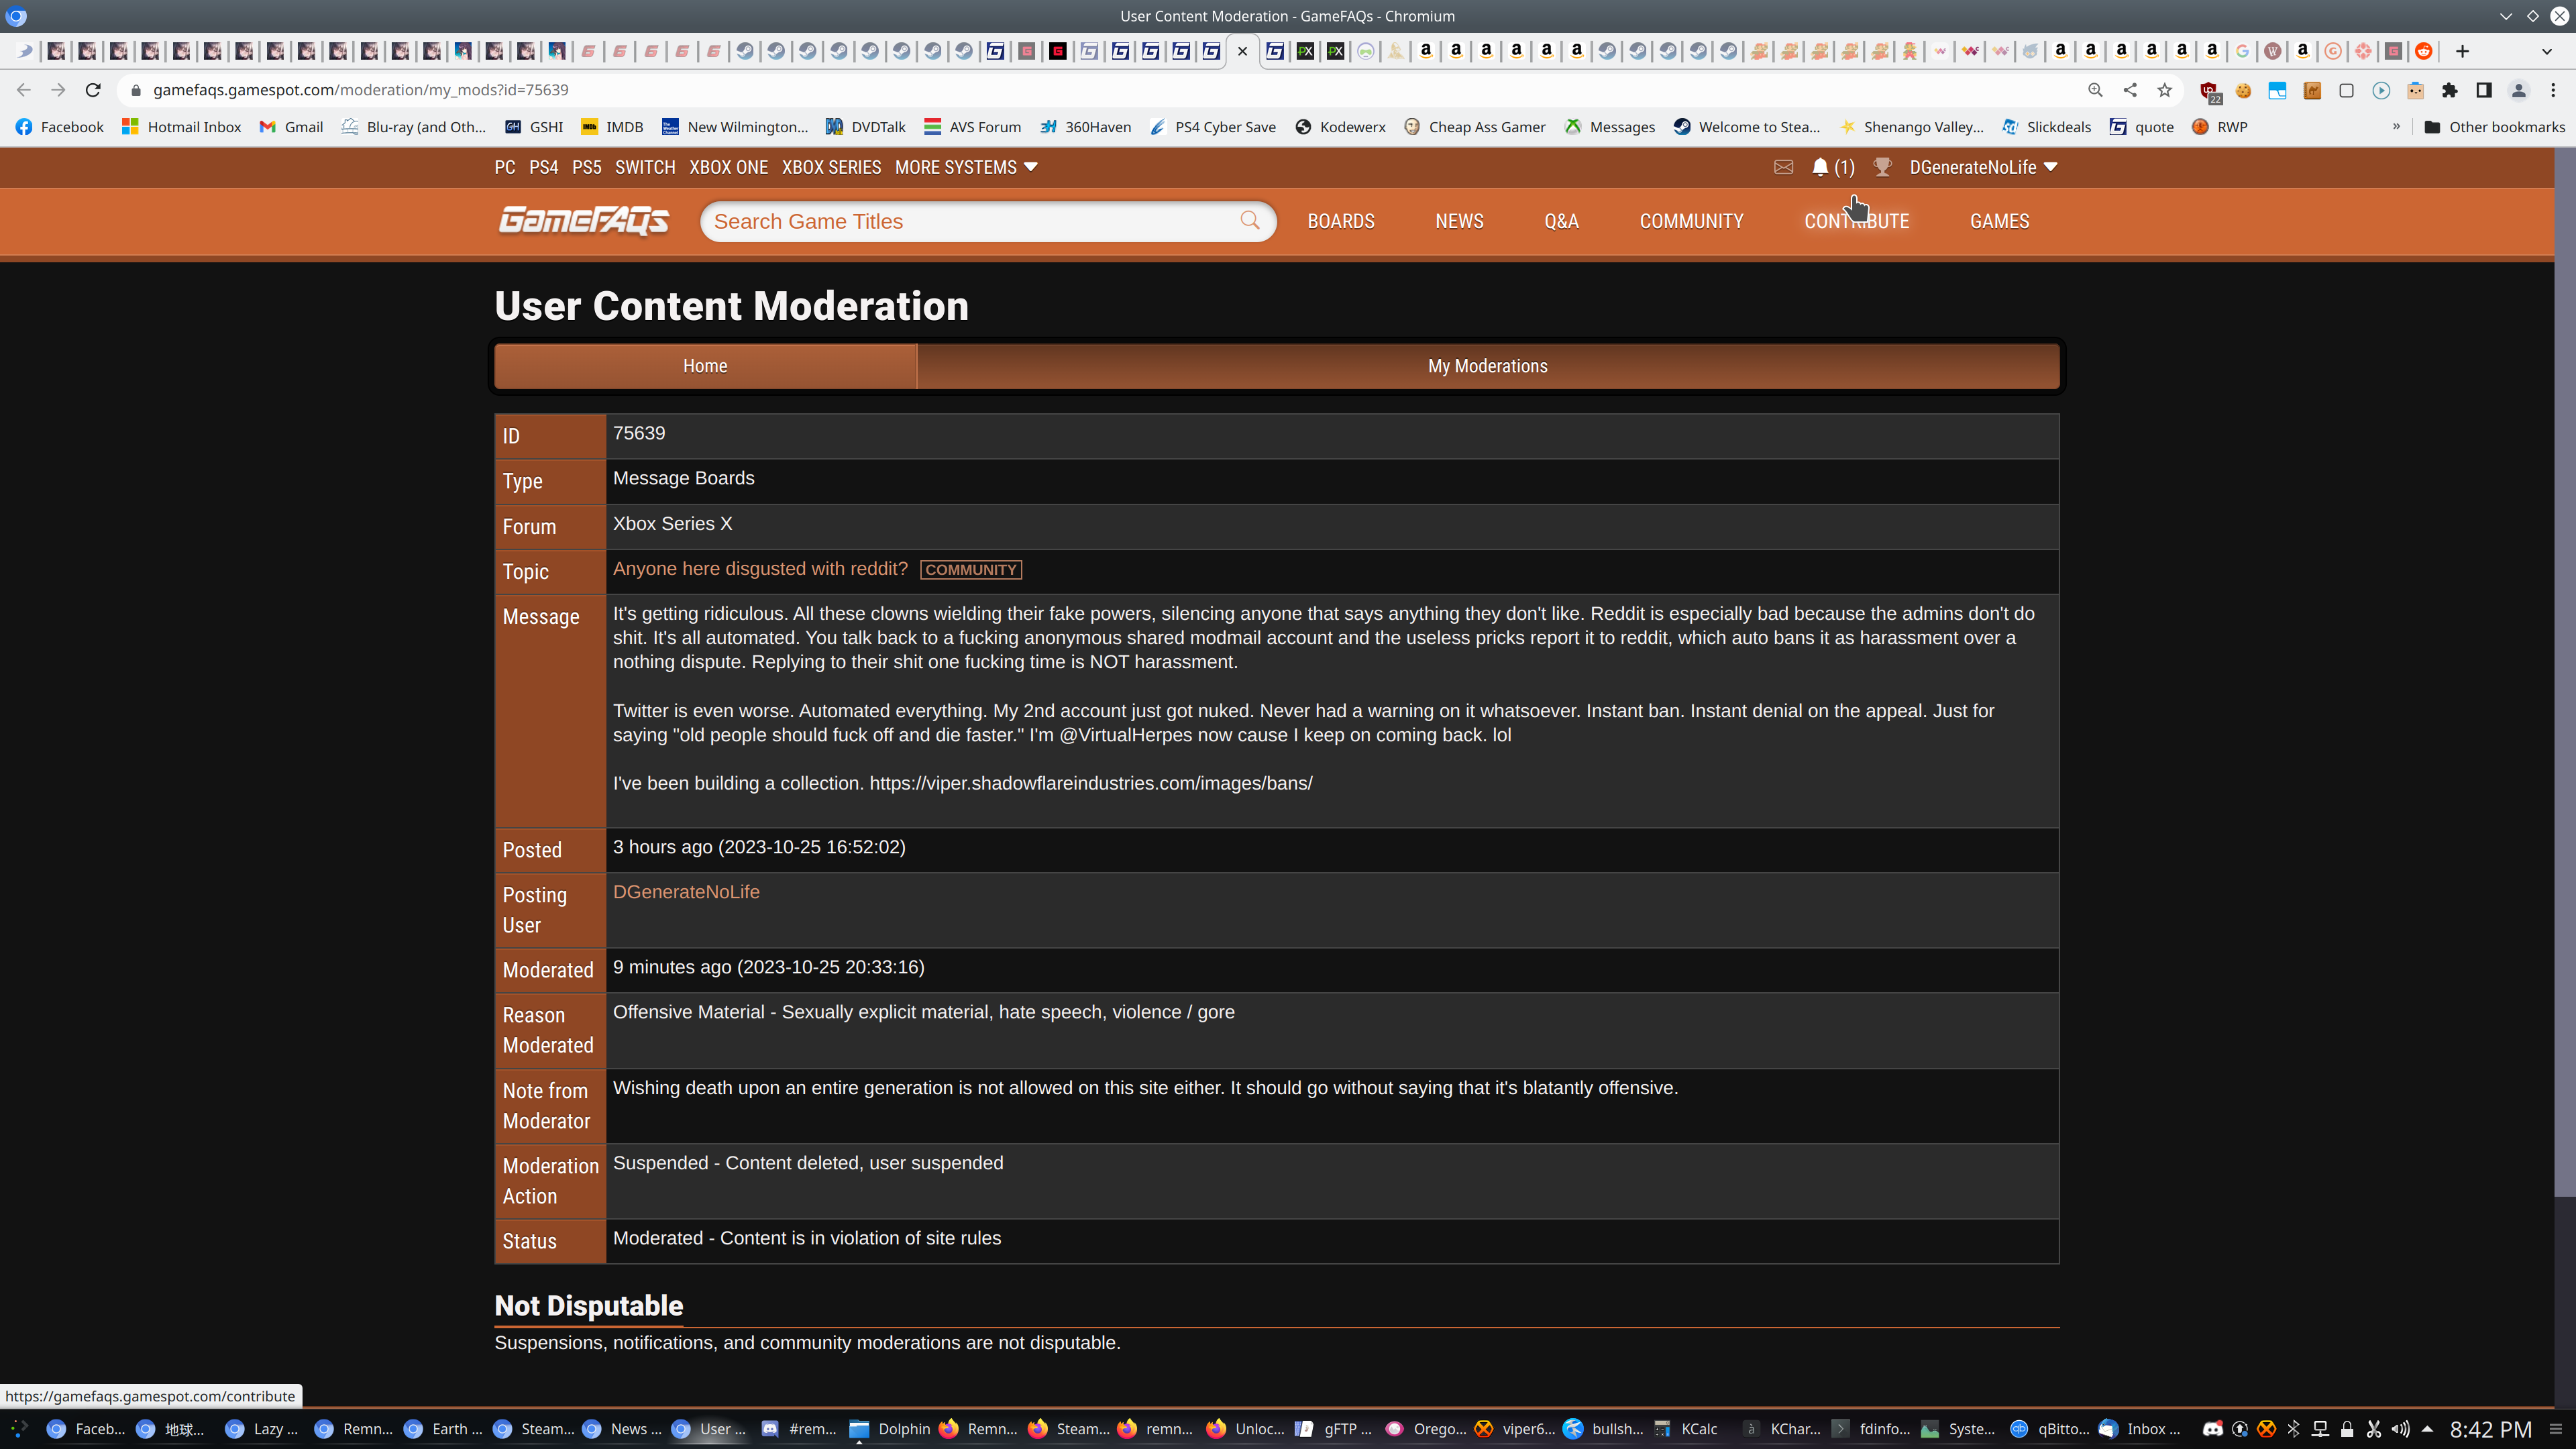This screenshot has width=2576, height=1449.
Task: Open the DGenerateNoLife posting user link
Action: pyautogui.click(x=686, y=892)
